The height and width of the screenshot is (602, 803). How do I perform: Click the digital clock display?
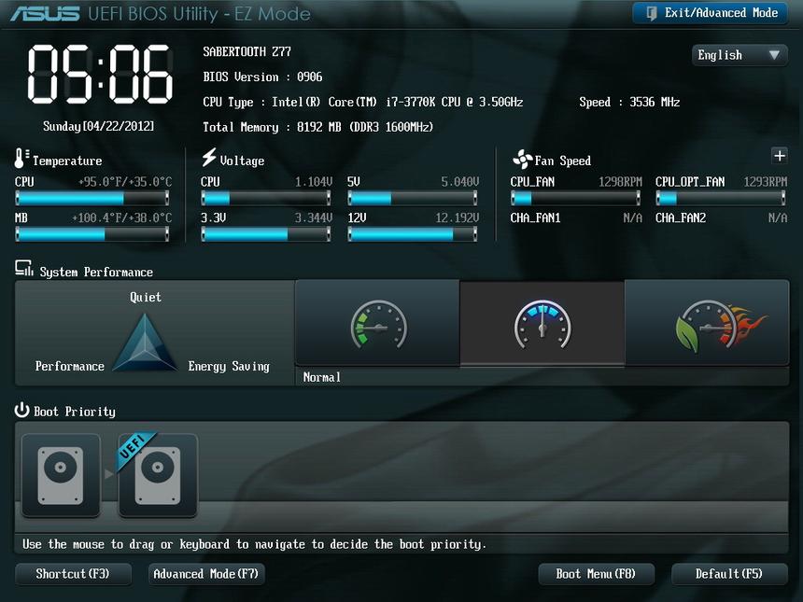pos(99,73)
